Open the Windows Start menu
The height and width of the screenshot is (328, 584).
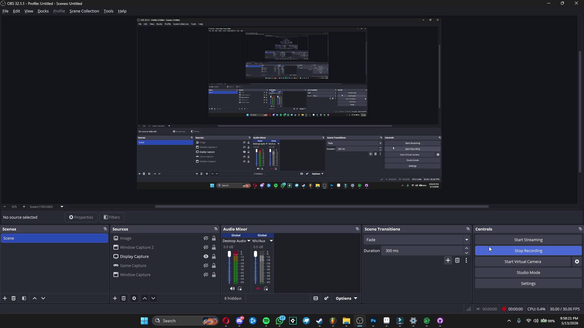(144, 321)
